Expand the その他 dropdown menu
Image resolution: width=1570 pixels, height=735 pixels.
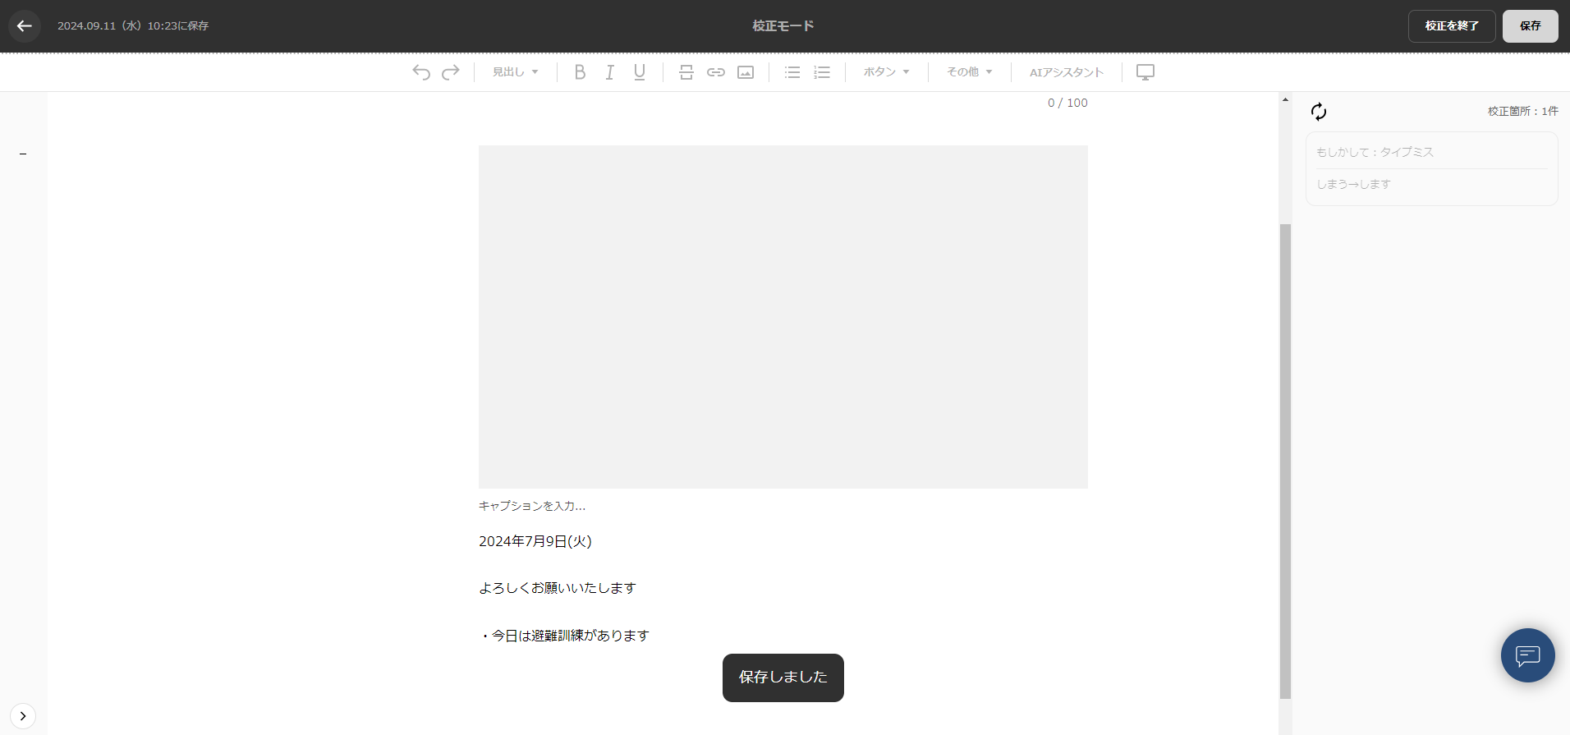(969, 72)
